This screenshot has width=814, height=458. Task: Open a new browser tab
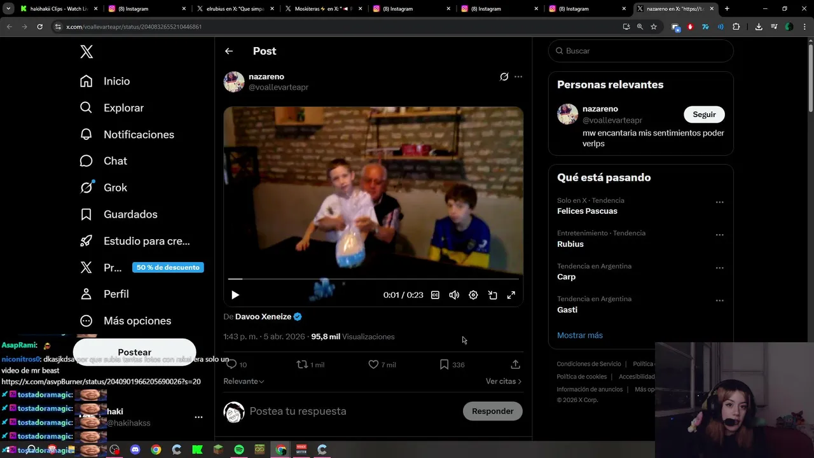[x=727, y=9]
